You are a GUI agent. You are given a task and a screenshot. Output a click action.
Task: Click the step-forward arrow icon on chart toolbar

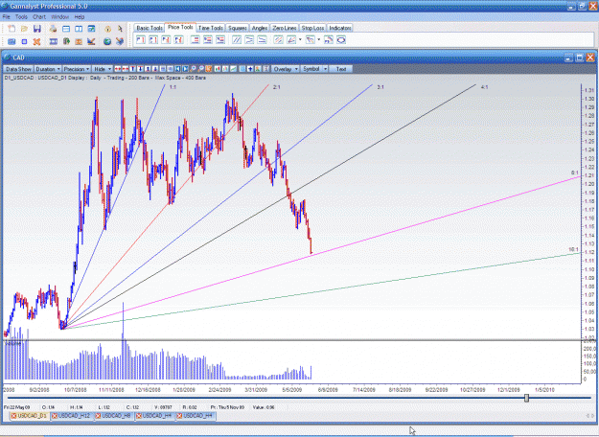[x=186, y=69]
